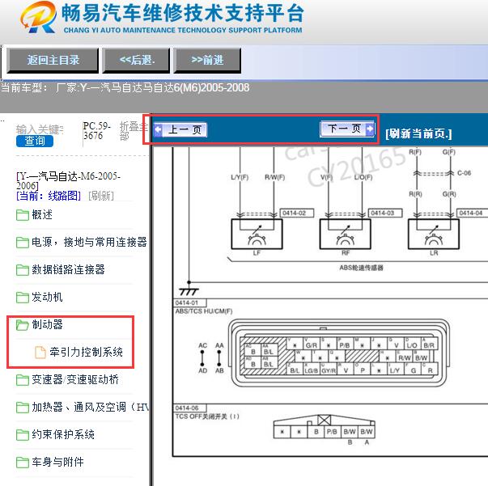Click the 返回主目录 button
This screenshot has width=488, height=486.
click(53, 61)
